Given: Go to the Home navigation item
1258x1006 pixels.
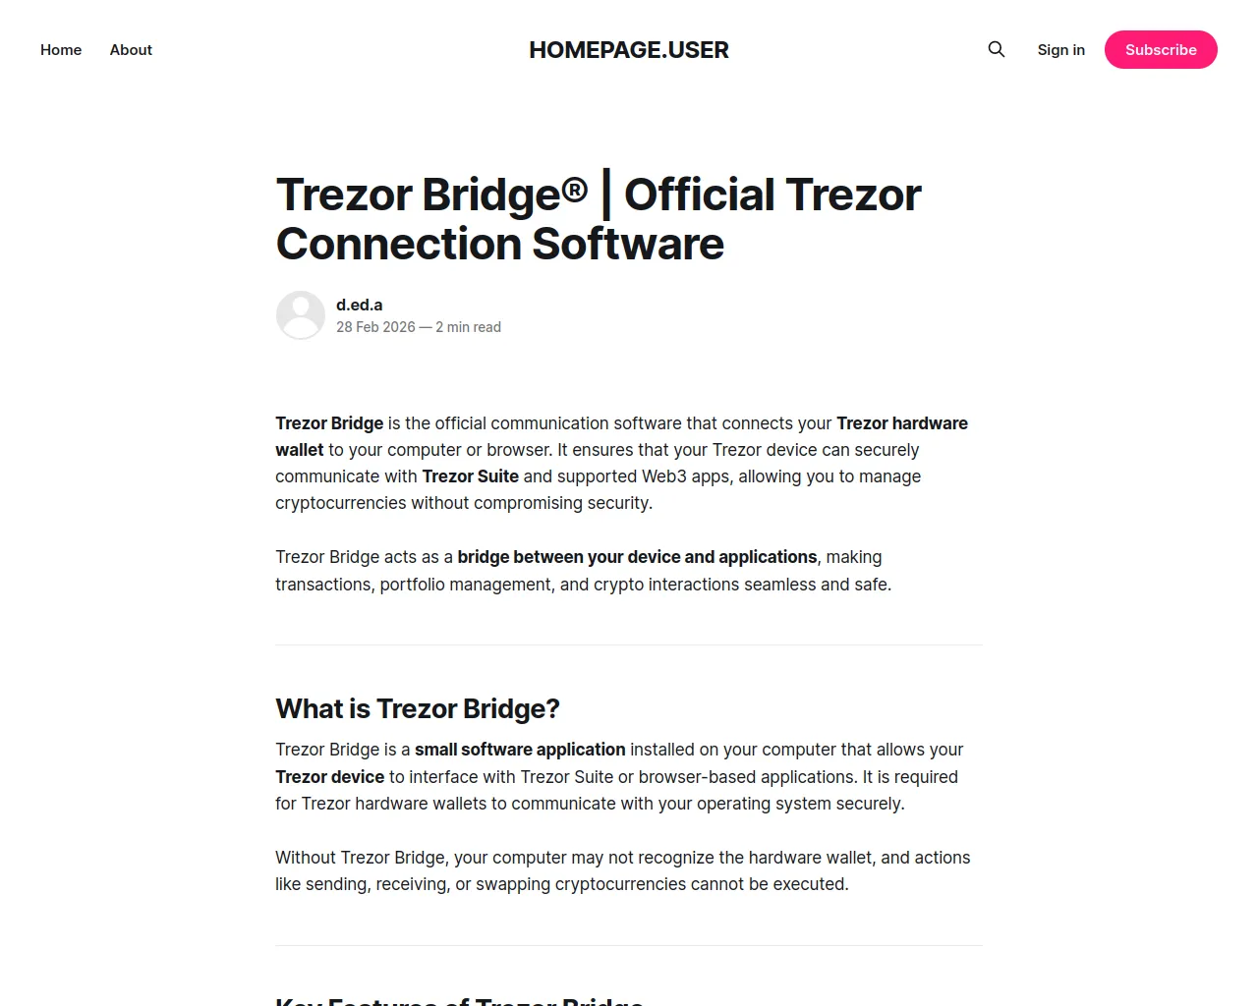Looking at the screenshot, I should tap(61, 49).
